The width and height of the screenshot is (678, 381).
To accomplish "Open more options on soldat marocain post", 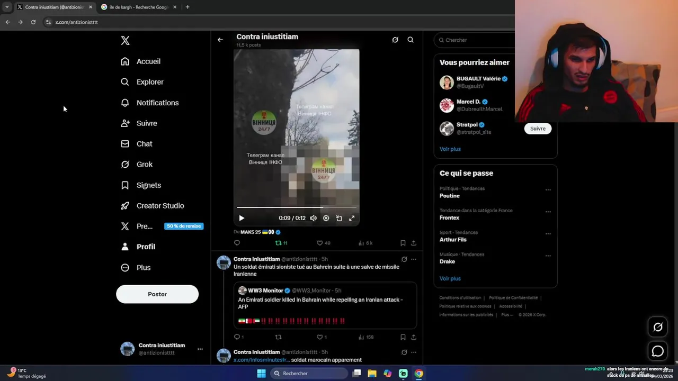I will pyautogui.click(x=414, y=352).
